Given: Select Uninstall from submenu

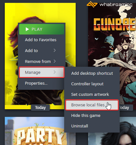Looking at the screenshot, I should click(79, 126).
